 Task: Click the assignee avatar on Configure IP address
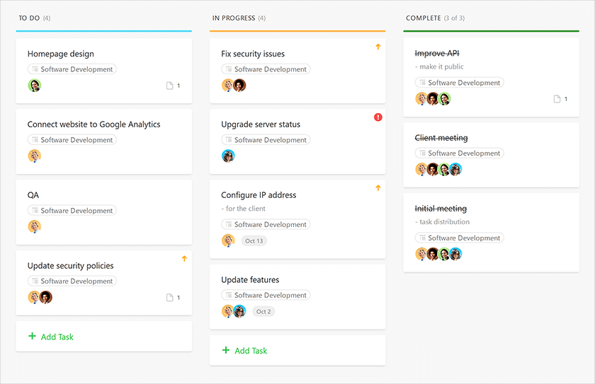point(228,240)
